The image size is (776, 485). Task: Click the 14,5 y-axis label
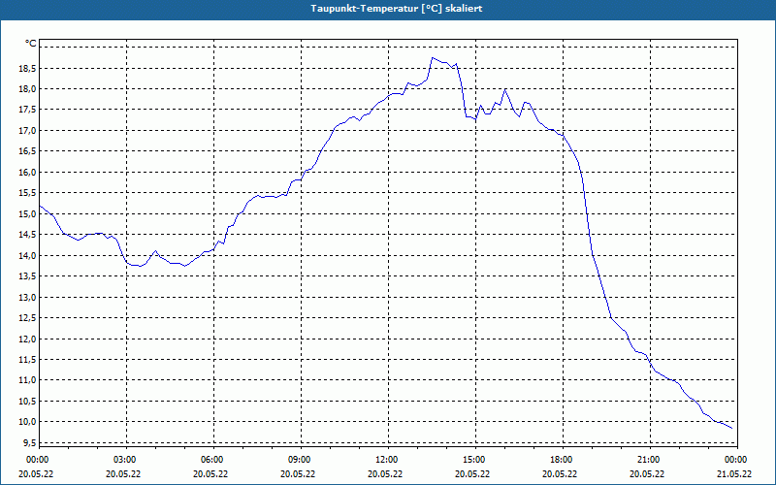click(28, 235)
